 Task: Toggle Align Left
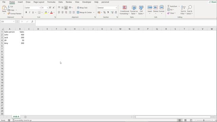pyautogui.click(x=59, y=13)
